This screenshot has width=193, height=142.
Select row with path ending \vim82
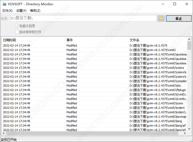[x=94, y=50]
